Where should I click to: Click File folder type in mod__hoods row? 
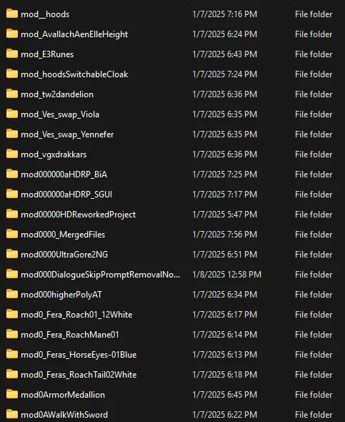point(314,14)
